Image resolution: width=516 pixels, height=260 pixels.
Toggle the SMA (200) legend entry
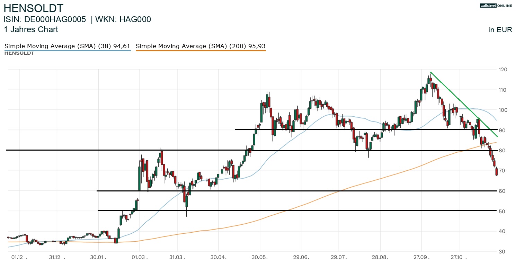click(201, 46)
